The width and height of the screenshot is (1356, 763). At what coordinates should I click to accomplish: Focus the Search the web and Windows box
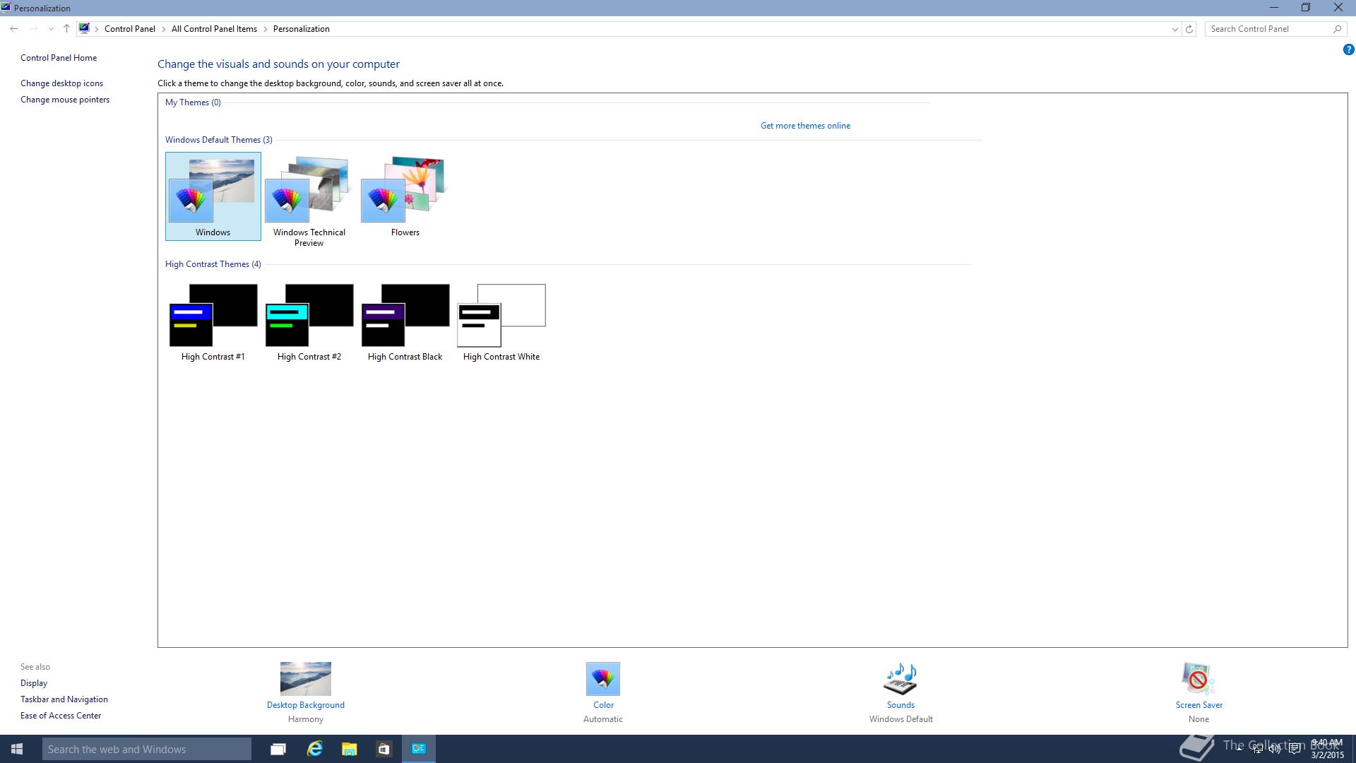(147, 749)
